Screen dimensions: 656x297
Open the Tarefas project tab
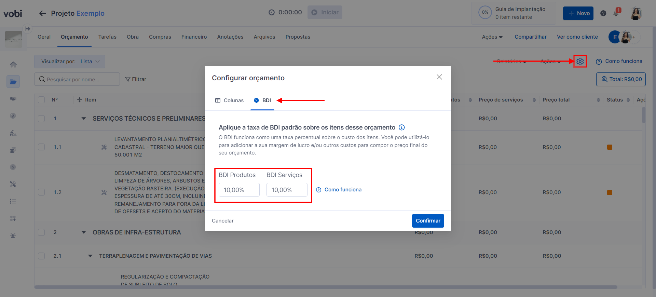(107, 37)
